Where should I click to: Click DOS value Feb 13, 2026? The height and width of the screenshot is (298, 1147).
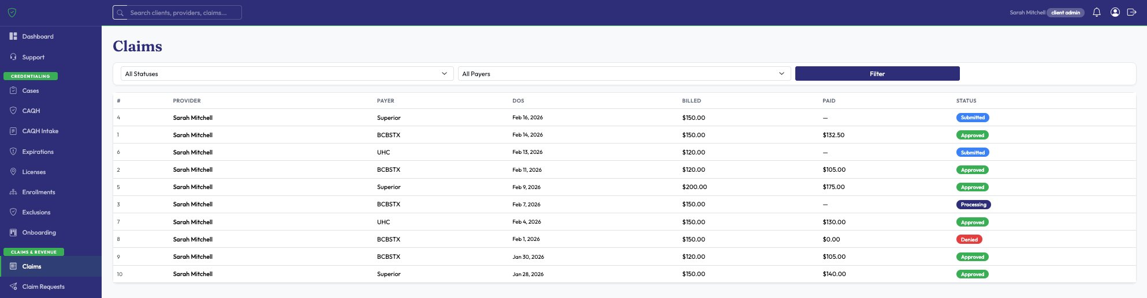[x=527, y=152]
